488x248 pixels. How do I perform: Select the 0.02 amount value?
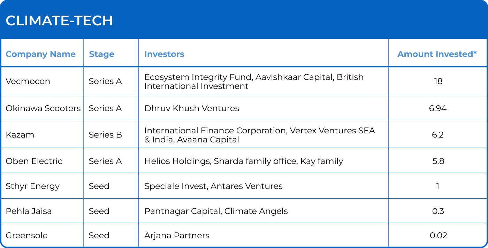coord(438,235)
